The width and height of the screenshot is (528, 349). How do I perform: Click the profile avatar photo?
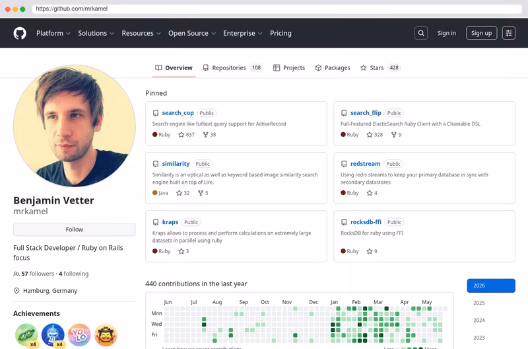(75, 126)
